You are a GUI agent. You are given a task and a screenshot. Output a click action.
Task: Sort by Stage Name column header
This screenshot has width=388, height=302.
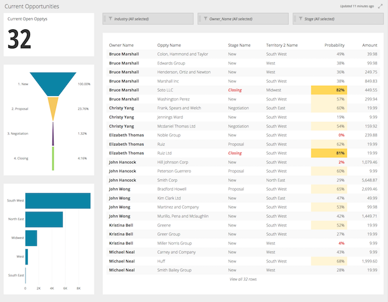pyautogui.click(x=239, y=45)
